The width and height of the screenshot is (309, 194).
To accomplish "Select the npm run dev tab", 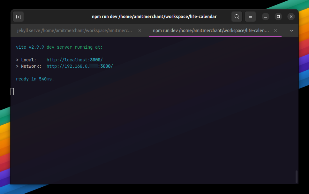I will (x=211, y=31).
